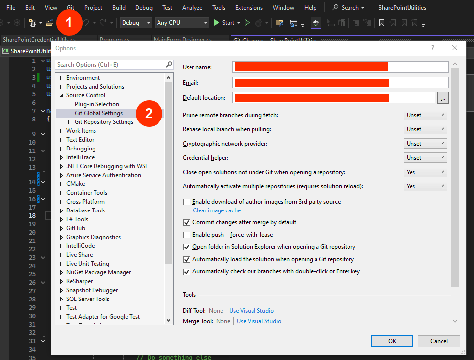Expand the Text Editor tree node
Screen dimensions: 474x360
(x=61, y=140)
